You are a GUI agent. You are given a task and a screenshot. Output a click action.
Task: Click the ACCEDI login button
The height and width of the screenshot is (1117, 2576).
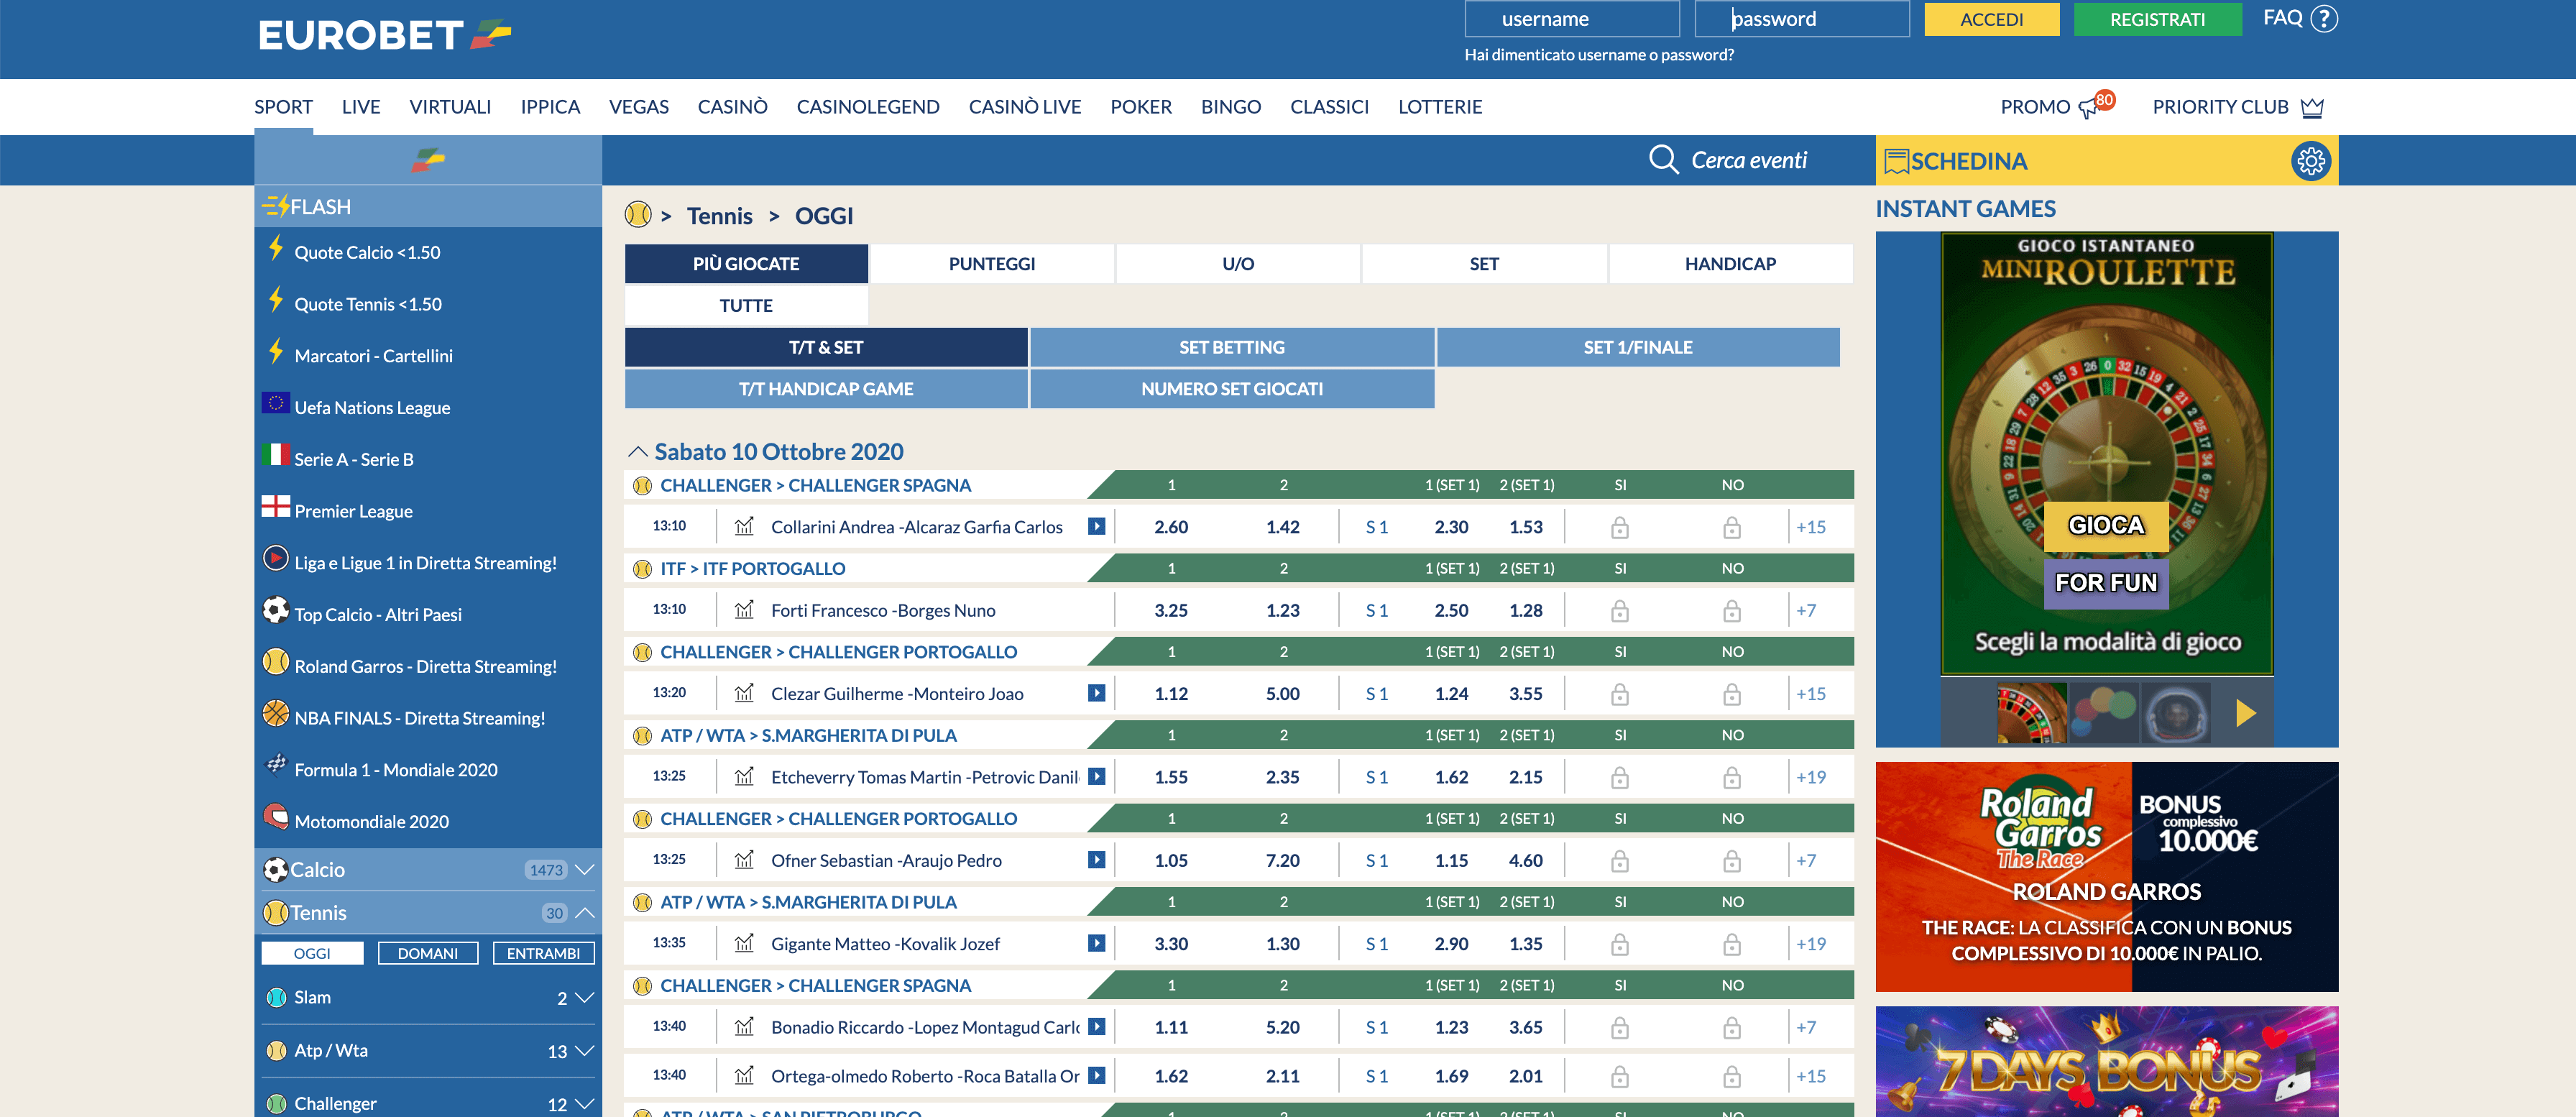pos(1991,19)
